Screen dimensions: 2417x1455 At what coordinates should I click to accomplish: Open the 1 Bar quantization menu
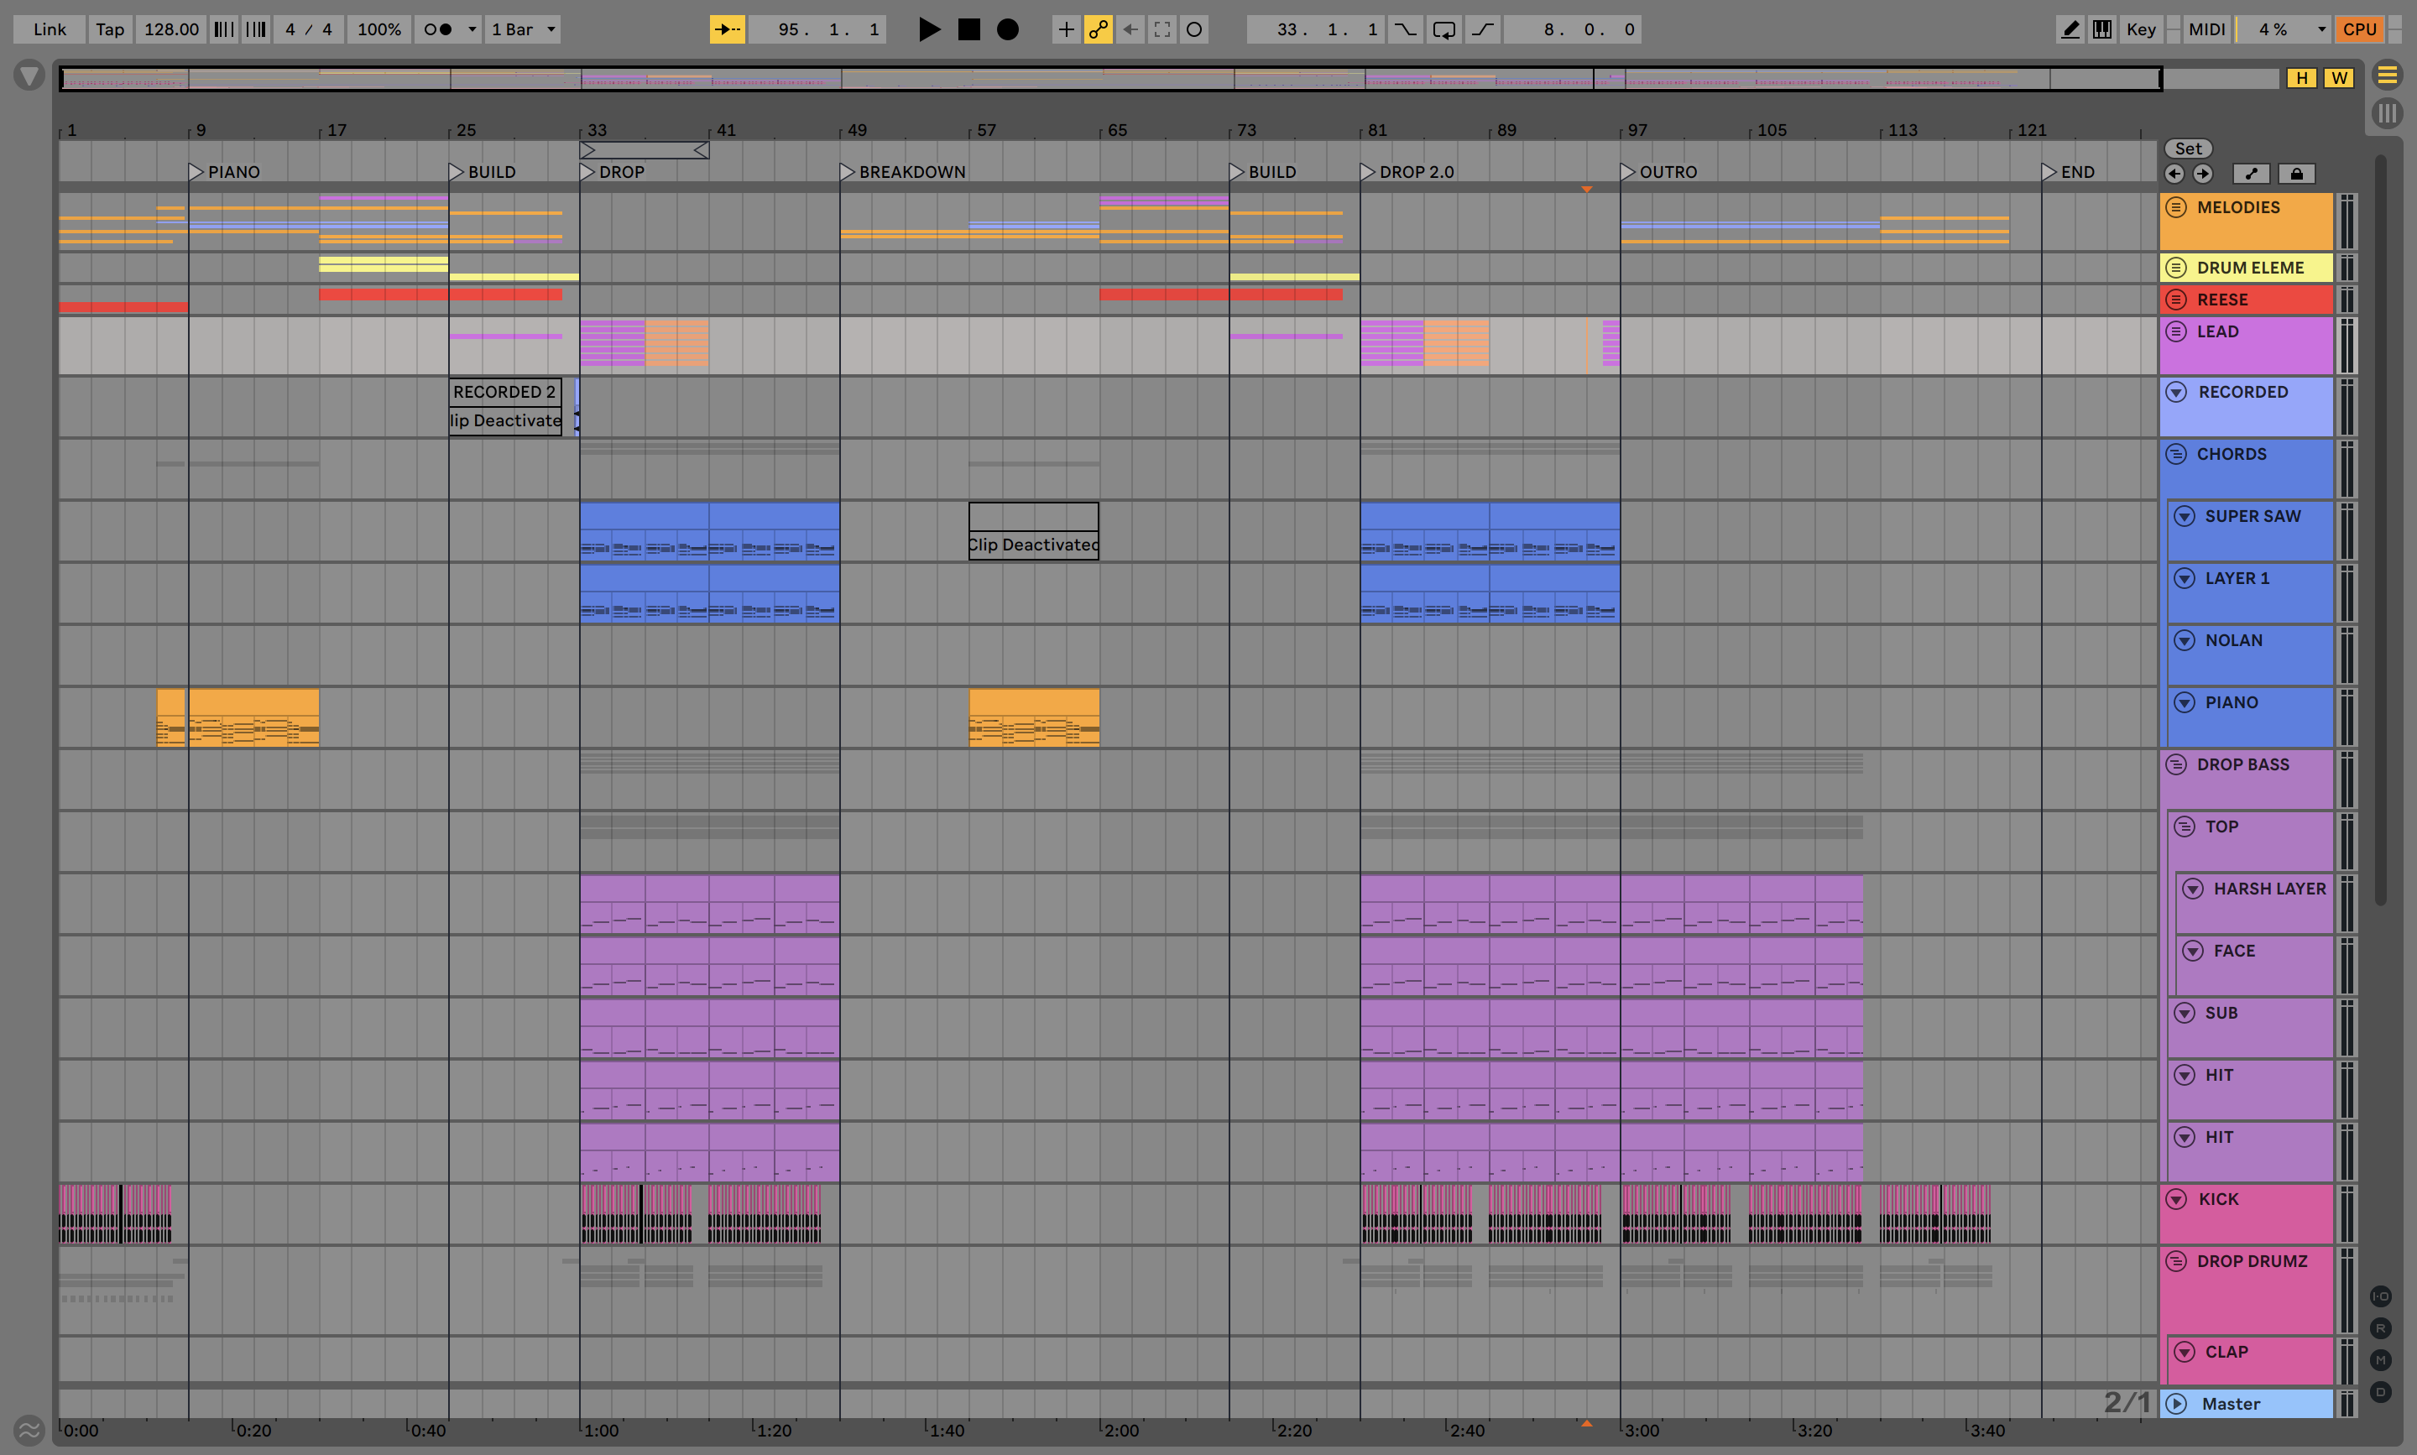click(524, 29)
